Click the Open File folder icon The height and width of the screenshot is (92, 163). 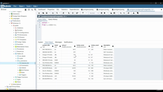[x=43, y=13]
